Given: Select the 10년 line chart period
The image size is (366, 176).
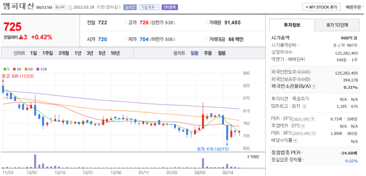Looking at the screenshot, I should tap(115, 53).
